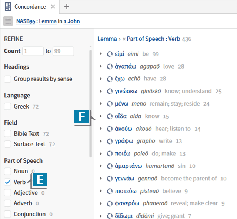Click the lemma ring icon beside εἰμί
This screenshot has height=219, width=237.
[x=109, y=54]
